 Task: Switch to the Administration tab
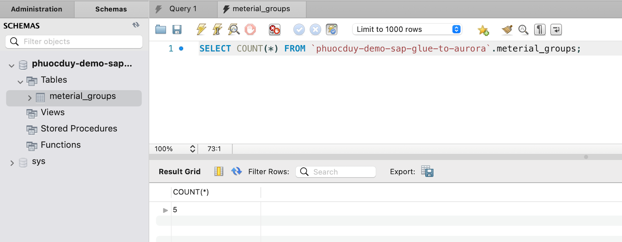[x=37, y=9]
